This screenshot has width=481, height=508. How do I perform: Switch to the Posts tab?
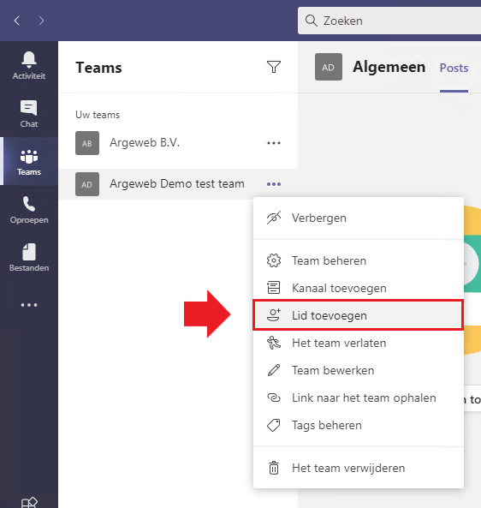tap(454, 68)
